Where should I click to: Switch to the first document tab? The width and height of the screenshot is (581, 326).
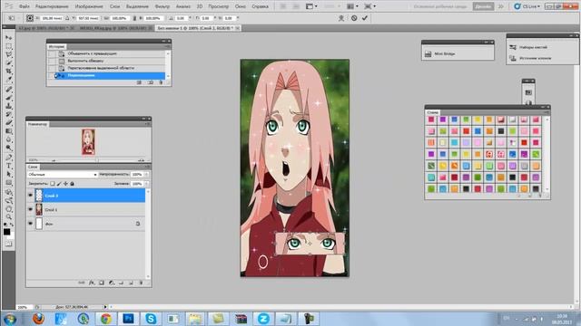pyautogui.click(x=44, y=28)
